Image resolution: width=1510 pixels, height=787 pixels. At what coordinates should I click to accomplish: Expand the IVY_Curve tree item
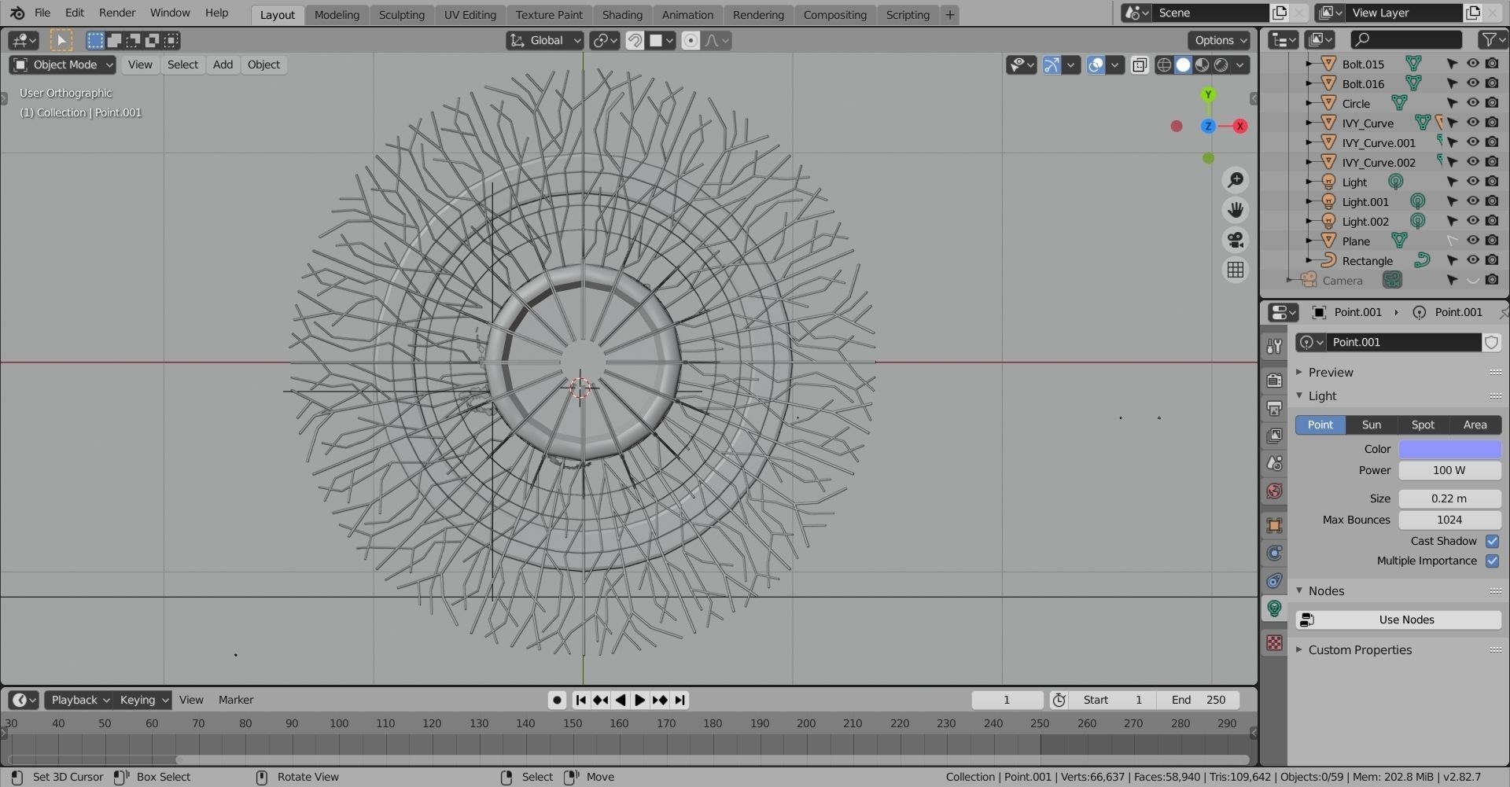click(x=1309, y=123)
